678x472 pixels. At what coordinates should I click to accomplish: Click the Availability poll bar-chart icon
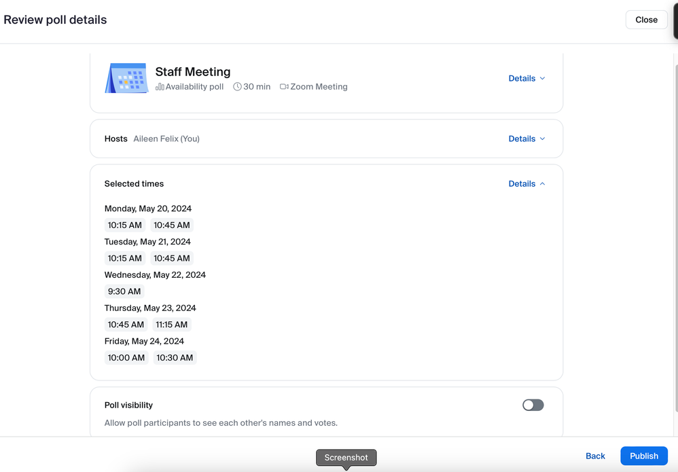click(x=160, y=87)
